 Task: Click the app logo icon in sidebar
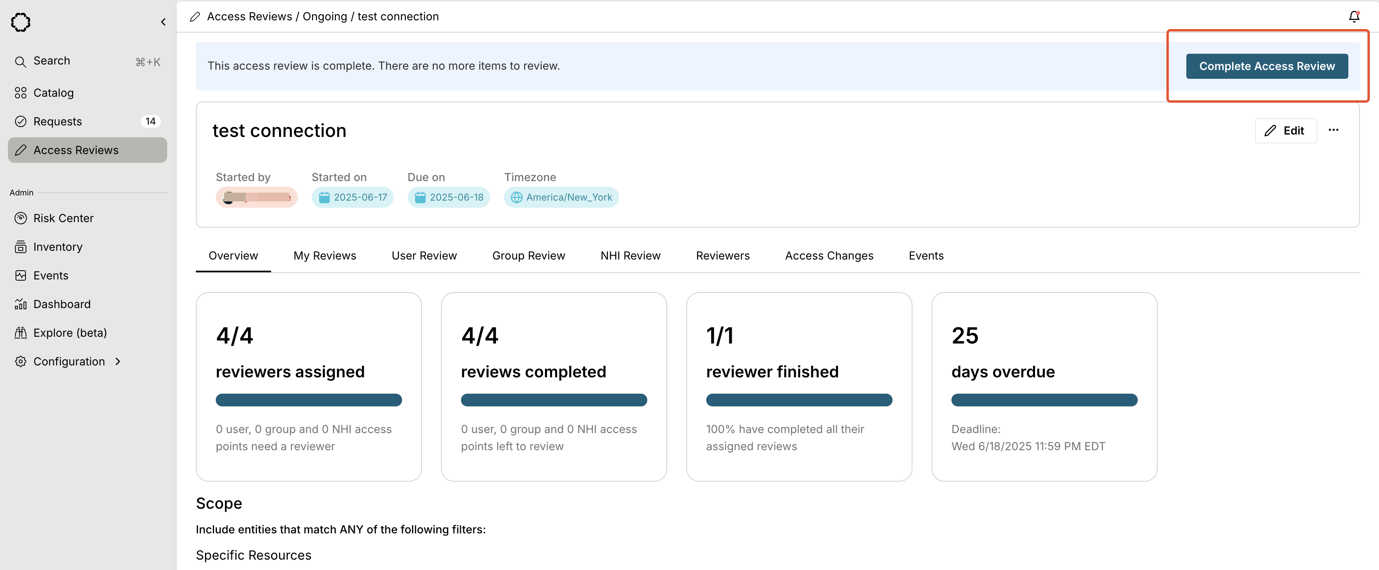click(x=21, y=22)
